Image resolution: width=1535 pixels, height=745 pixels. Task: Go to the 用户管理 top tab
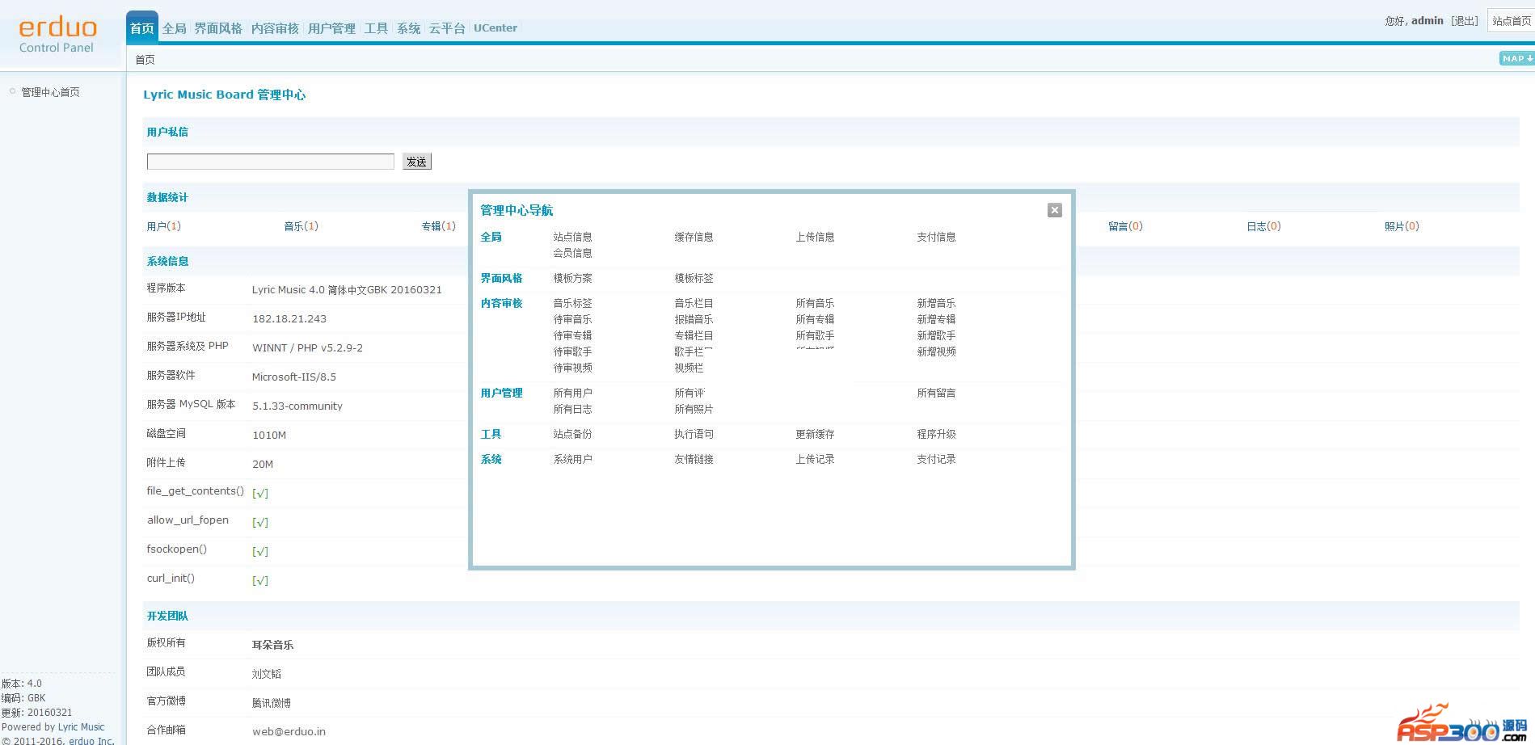(331, 28)
